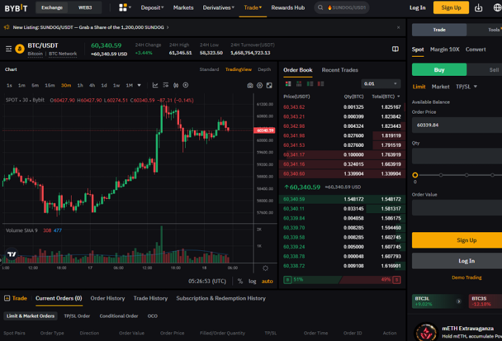This screenshot has height=341, width=502.
Task: Expand more timeframes dropdown arrow
Action: (x=139, y=85)
